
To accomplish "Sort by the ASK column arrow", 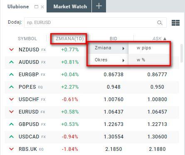I will (165, 39).
